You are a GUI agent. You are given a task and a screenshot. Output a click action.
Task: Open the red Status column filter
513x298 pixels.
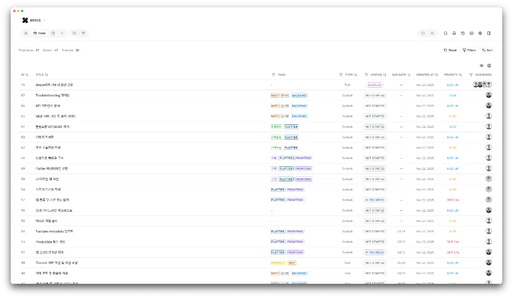coord(366,75)
